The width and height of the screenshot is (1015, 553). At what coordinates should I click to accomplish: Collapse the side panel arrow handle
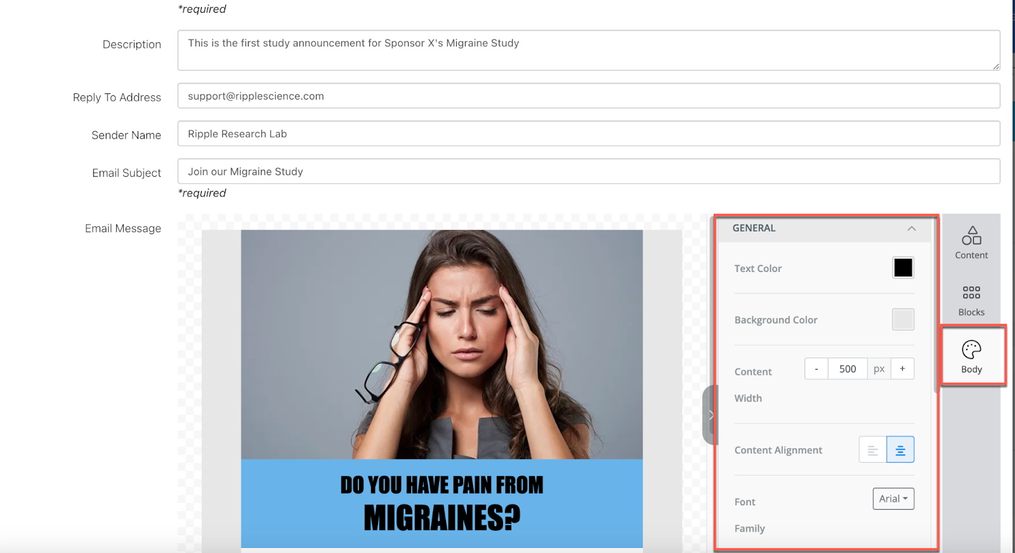coord(710,415)
